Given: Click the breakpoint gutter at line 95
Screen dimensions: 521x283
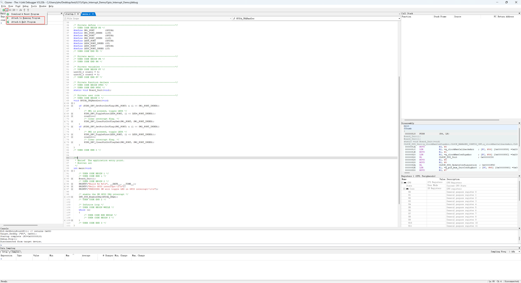Looking at the screenshot, I should 65,184.
